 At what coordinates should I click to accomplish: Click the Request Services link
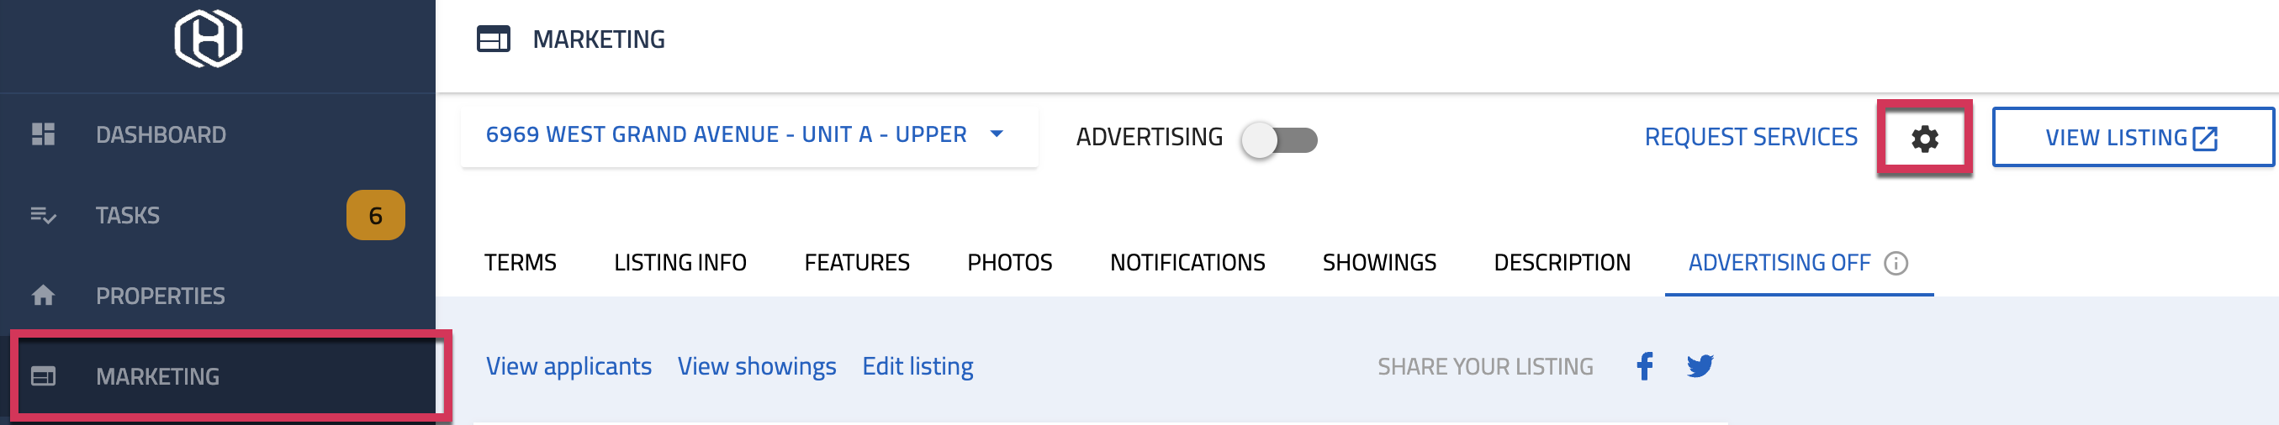[1750, 137]
